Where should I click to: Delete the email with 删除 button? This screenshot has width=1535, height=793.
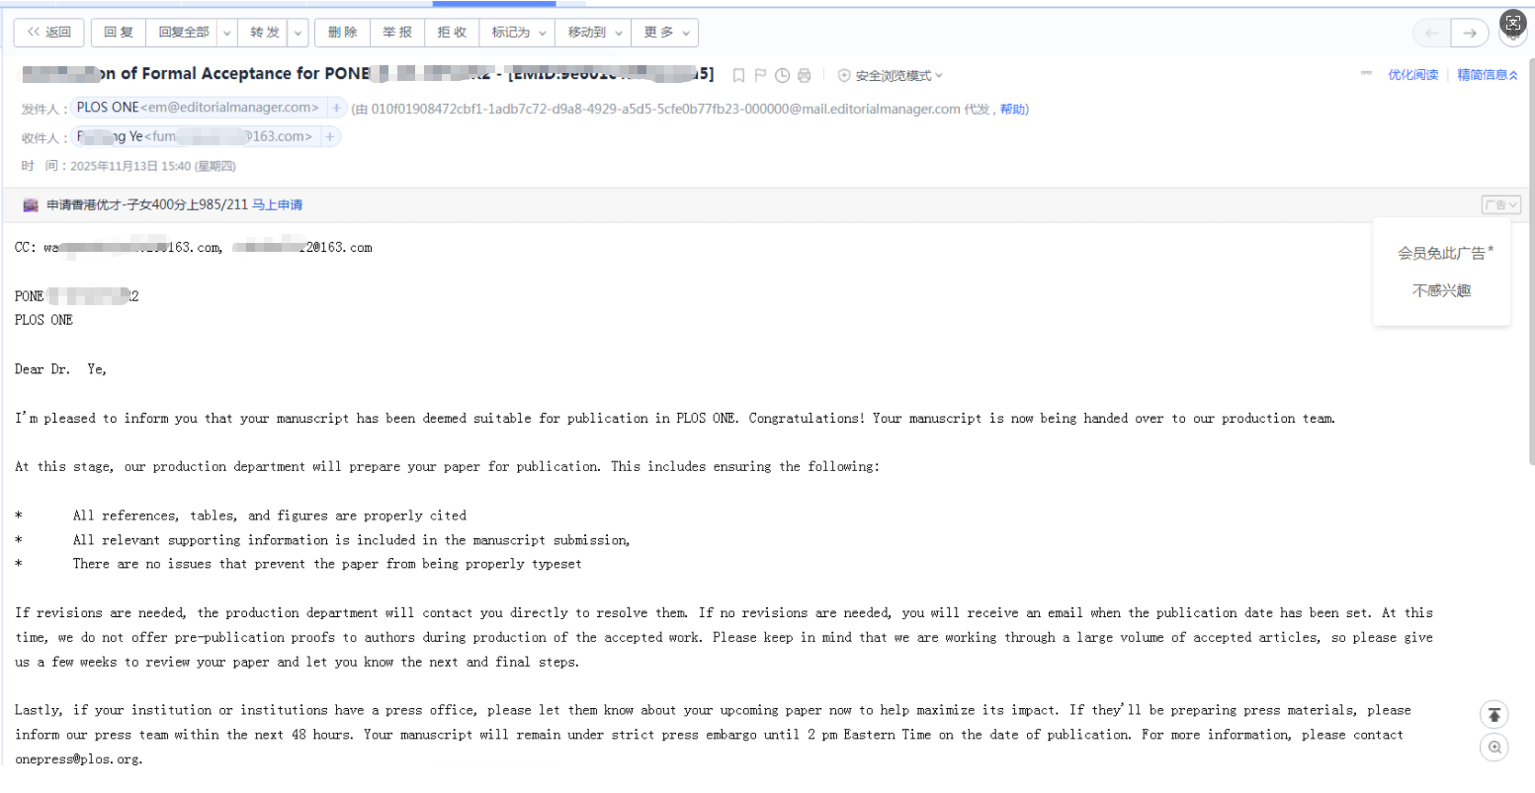342,33
